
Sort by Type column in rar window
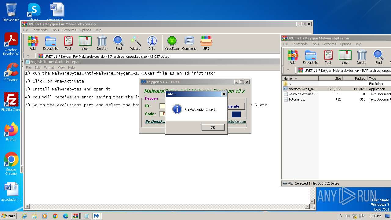point(379,79)
